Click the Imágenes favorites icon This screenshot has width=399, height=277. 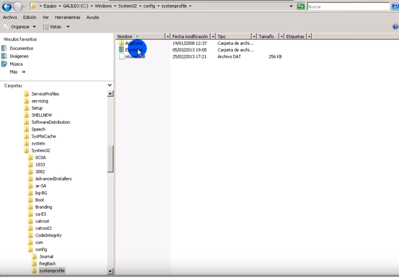pyautogui.click(x=4, y=56)
